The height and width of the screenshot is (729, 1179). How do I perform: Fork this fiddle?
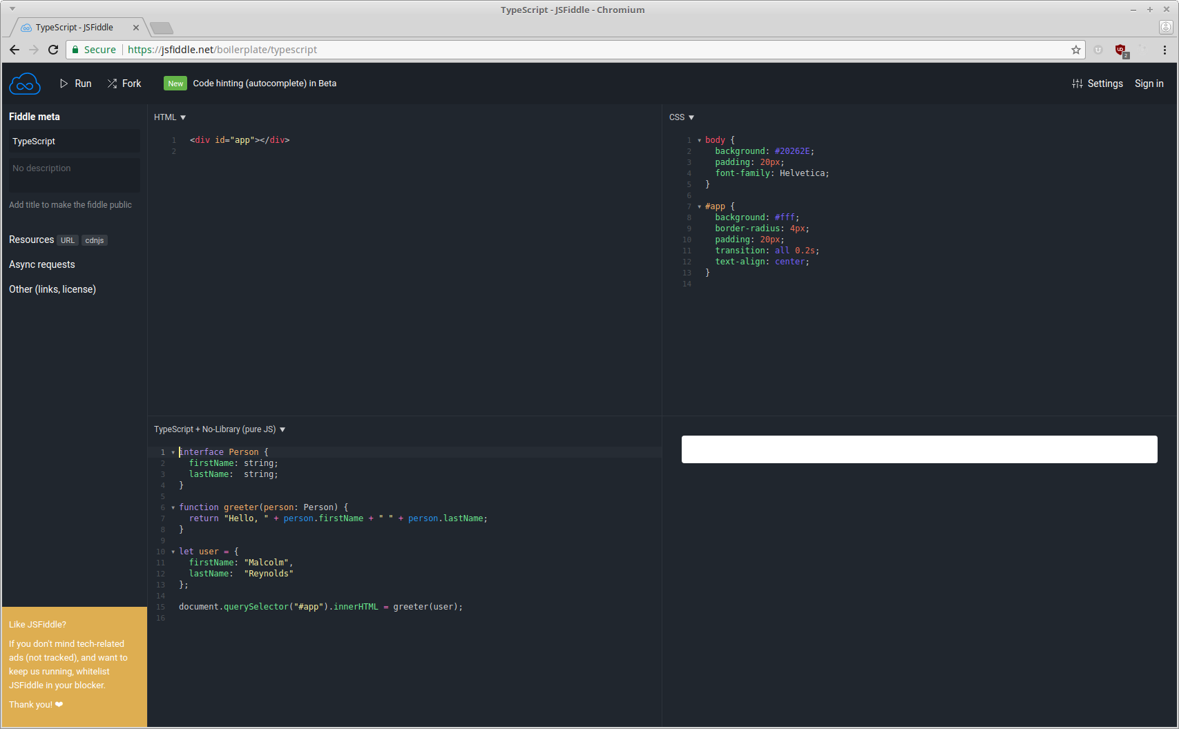coord(124,84)
